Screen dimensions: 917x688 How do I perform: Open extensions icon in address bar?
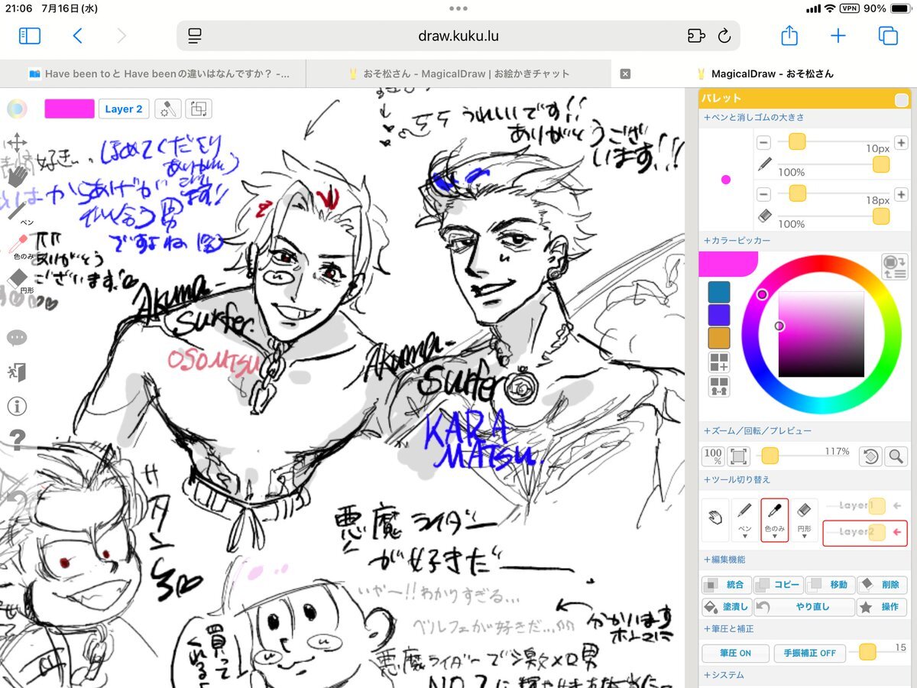695,36
